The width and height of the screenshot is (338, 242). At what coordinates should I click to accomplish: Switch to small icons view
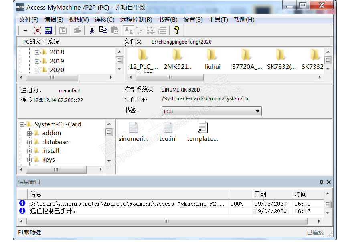[140, 30]
